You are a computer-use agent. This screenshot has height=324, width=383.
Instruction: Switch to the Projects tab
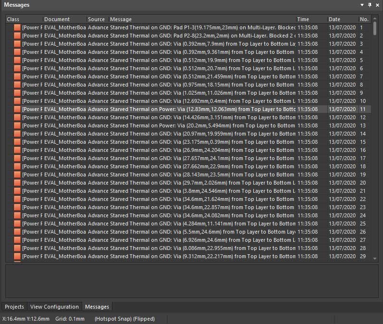coord(14,307)
